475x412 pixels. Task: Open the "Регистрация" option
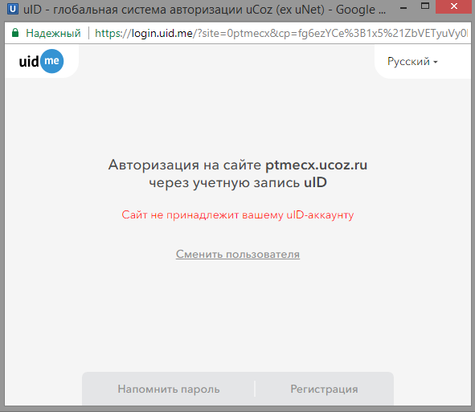[x=324, y=389]
